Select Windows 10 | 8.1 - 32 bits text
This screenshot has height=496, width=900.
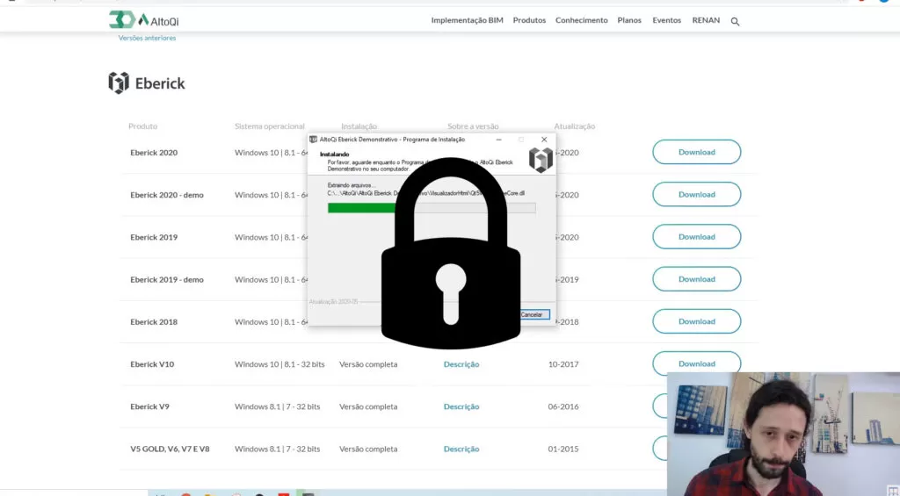click(279, 364)
